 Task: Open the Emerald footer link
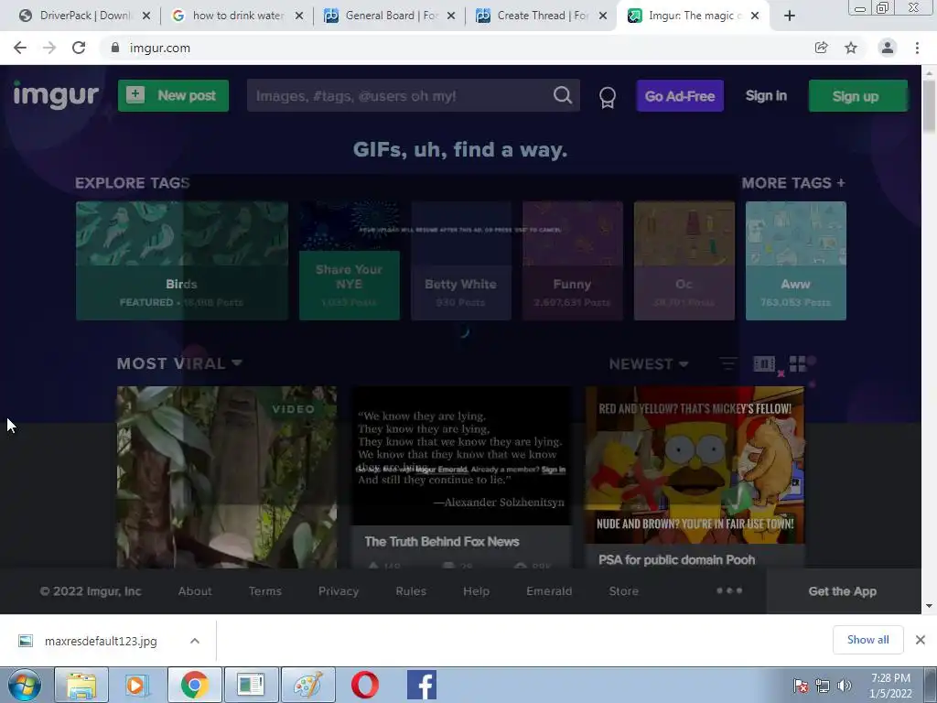[549, 591]
